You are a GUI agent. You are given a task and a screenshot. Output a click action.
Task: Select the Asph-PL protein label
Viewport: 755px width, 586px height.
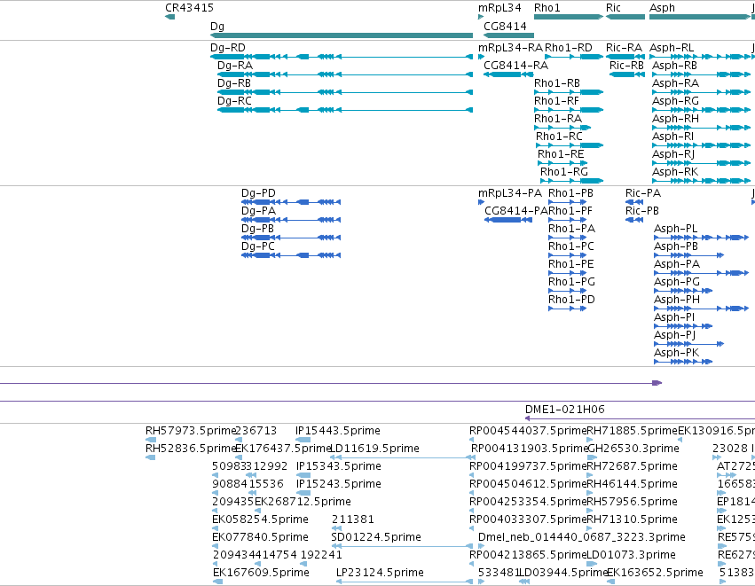pyautogui.click(x=675, y=229)
